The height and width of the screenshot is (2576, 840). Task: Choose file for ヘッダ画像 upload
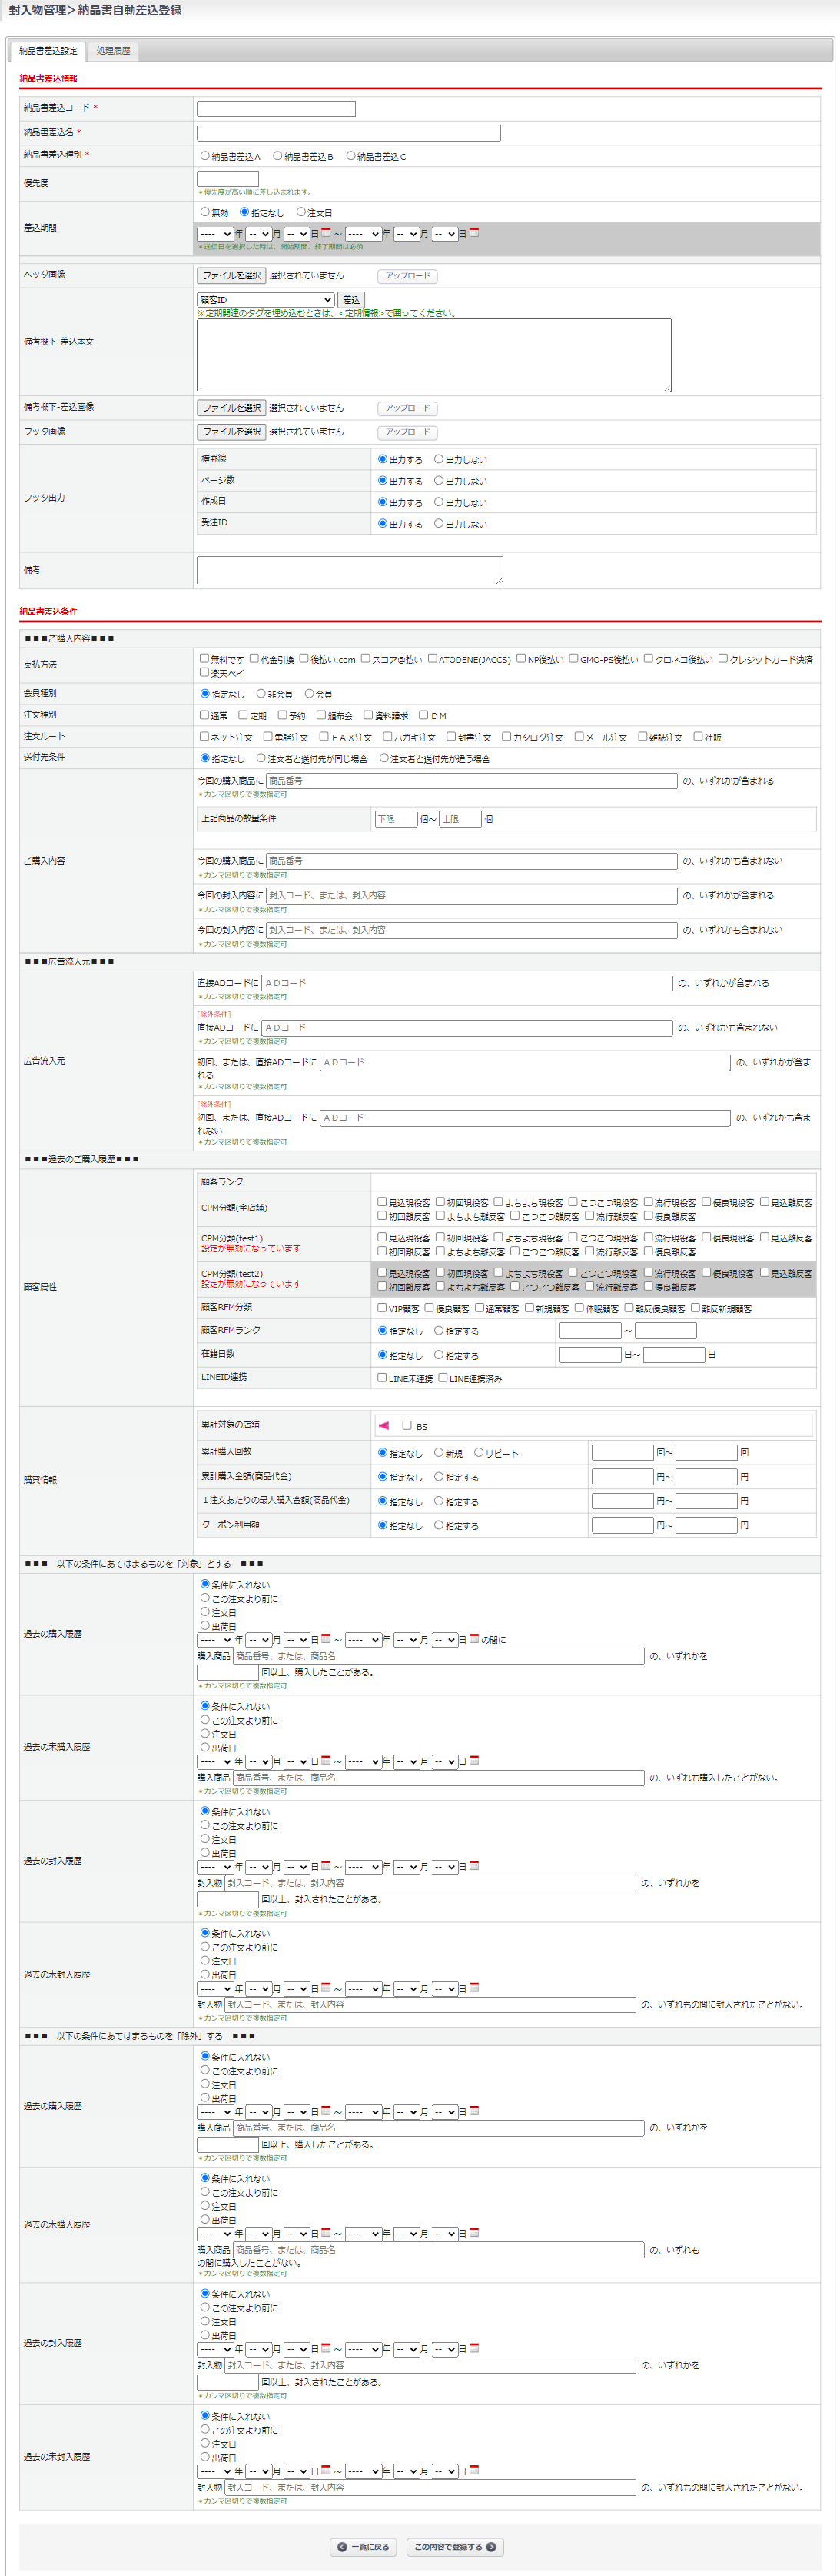[231, 276]
